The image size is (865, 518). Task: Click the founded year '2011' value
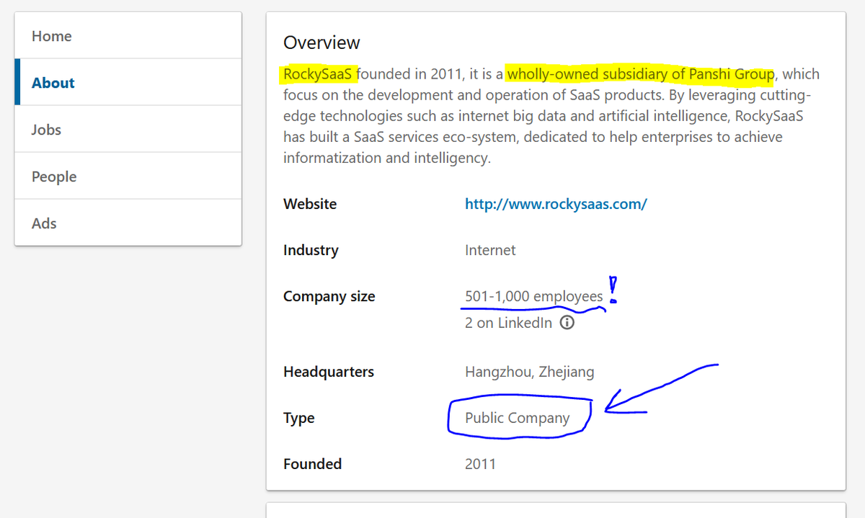point(481,464)
